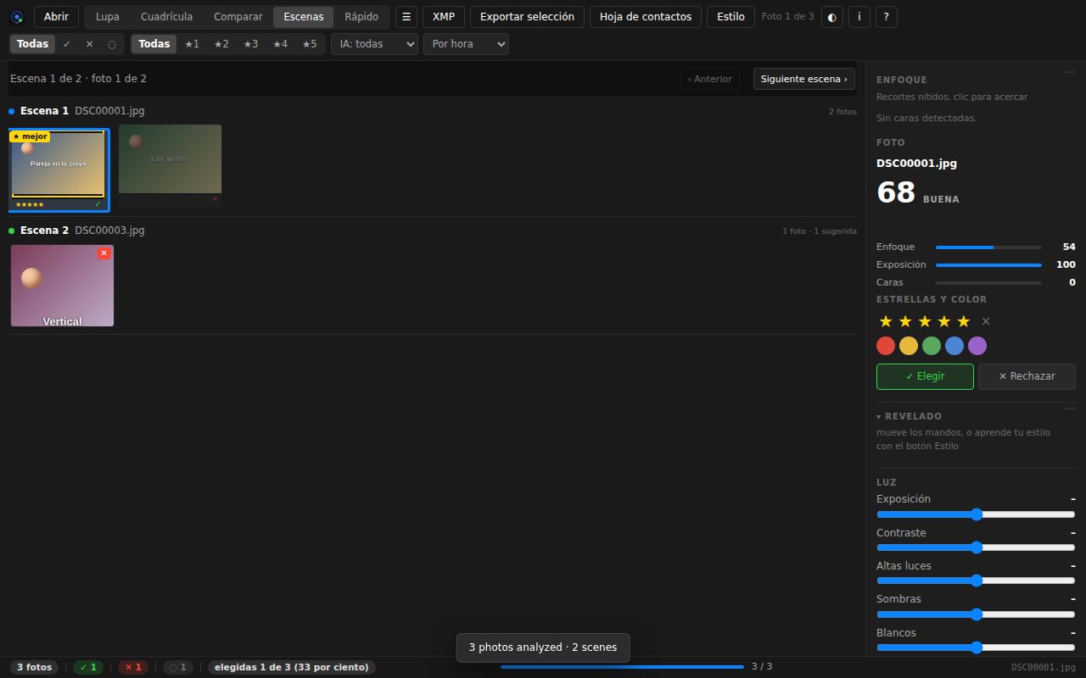Click the green Elegir button
This screenshot has height=678, width=1086.
coord(925,376)
